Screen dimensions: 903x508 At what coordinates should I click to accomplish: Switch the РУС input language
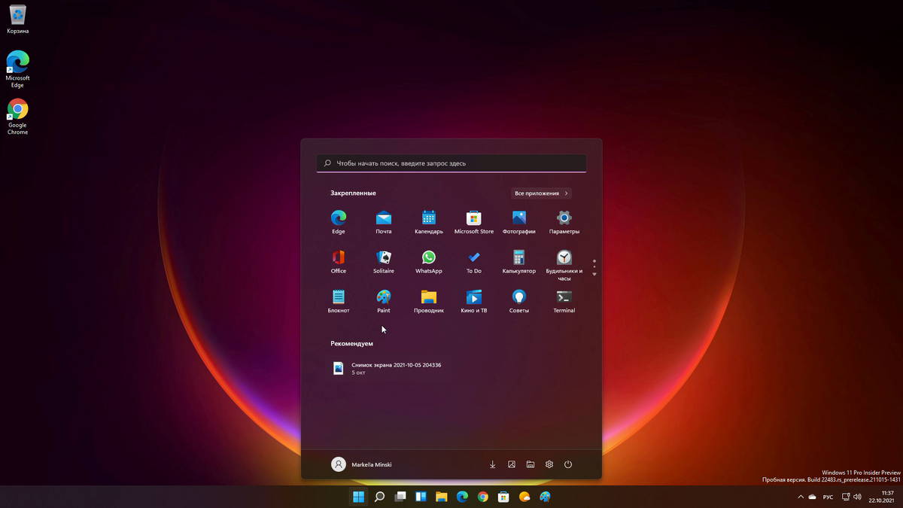pos(828,497)
